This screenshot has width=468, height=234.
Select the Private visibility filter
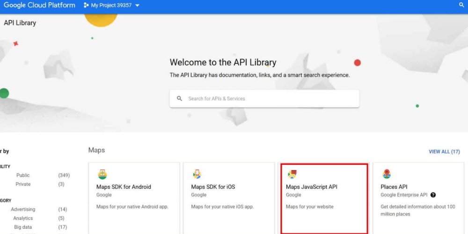coord(23,184)
